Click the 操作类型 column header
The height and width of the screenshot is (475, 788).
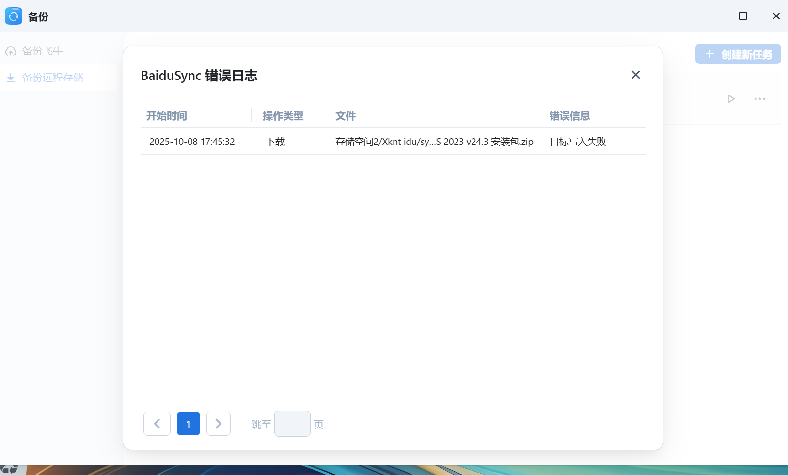283,116
